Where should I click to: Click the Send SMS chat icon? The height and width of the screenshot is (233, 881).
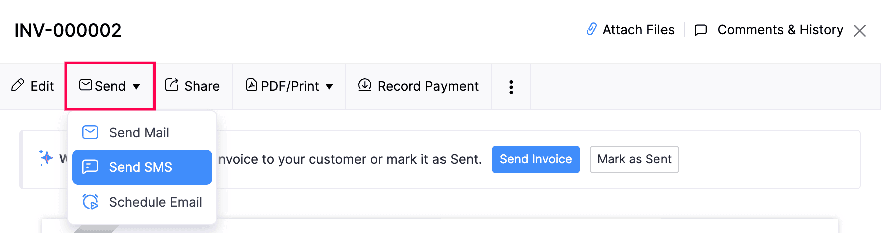click(x=90, y=167)
